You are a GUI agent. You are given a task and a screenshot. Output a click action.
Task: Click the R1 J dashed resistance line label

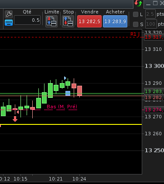pos(135,34)
